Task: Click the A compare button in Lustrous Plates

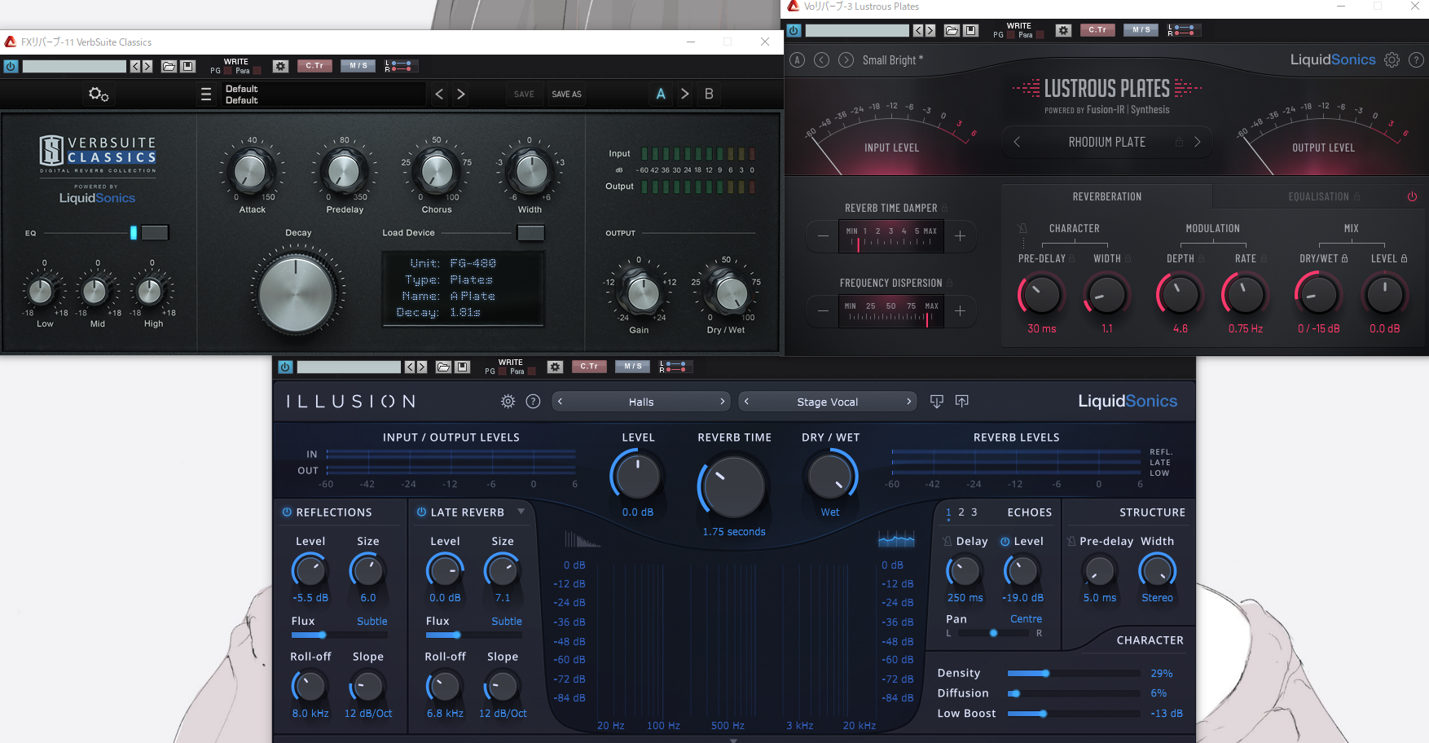Action: point(798,59)
